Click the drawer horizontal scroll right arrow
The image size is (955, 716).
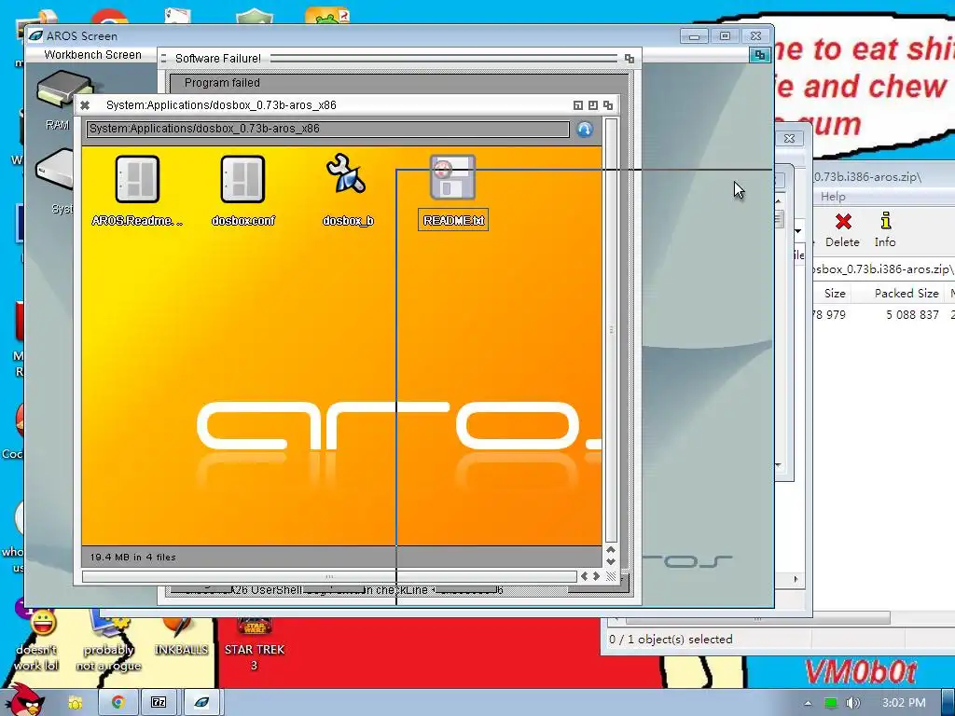tap(596, 576)
